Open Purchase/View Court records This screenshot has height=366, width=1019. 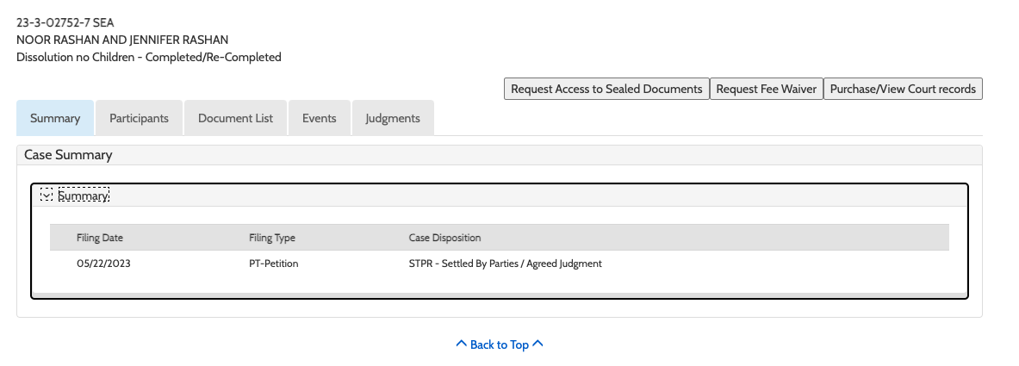903,89
